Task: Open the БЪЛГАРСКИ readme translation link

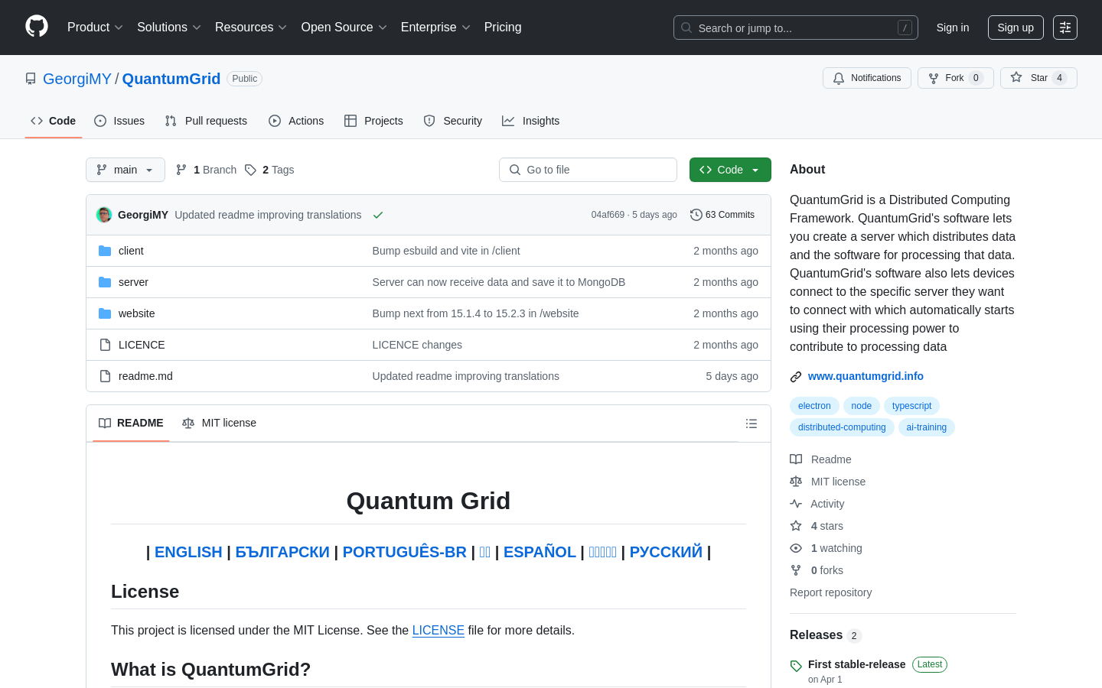Action: click(282, 552)
